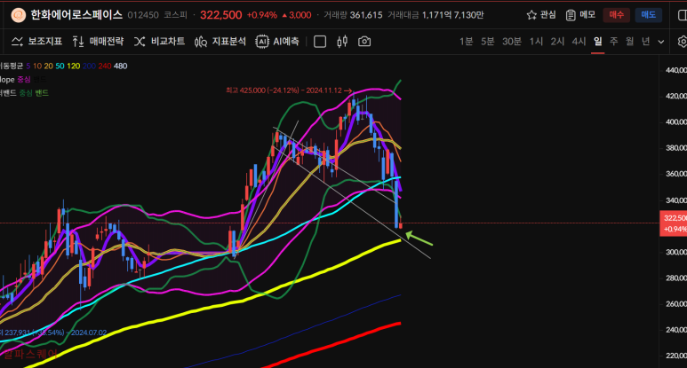687x368 pixels.
Task: Switch to 5분 timeframe
Action: click(x=488, y=42)
